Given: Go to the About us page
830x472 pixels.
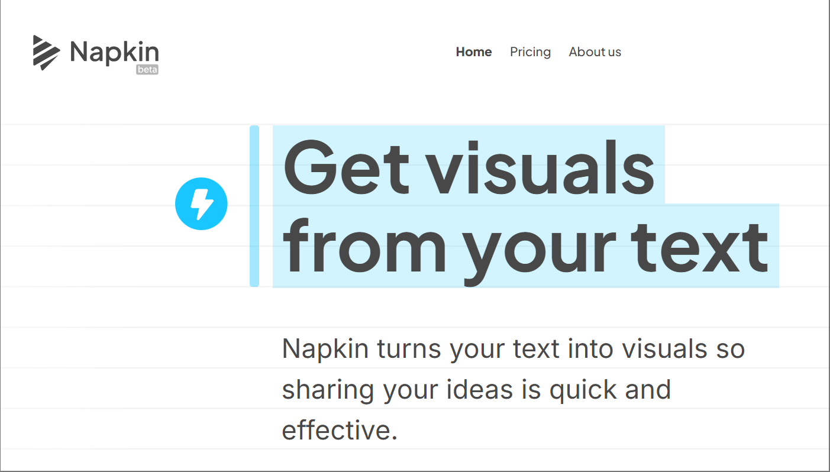Looking at the screenshot, I should [595, 52].
